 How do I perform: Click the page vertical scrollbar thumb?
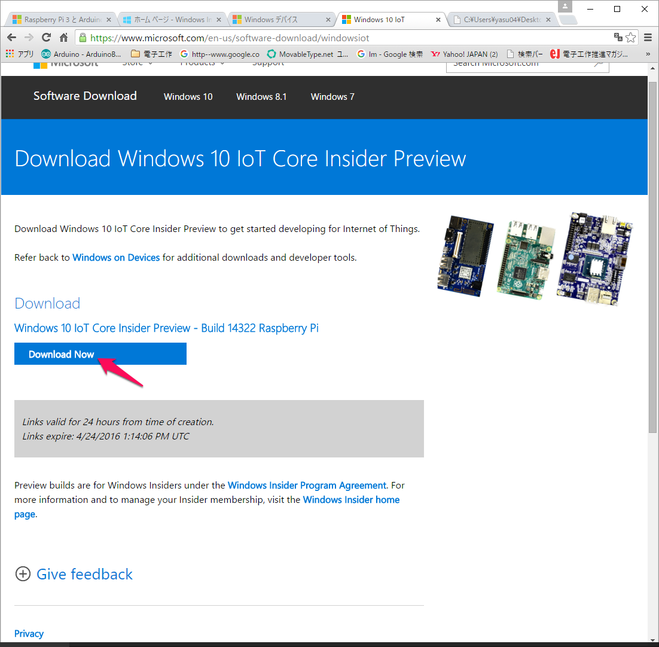(x=652, y=257)
